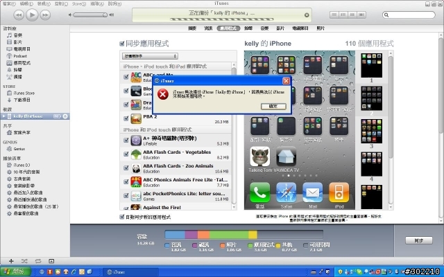Click the blue audio capacity segment

click(175, 234)
